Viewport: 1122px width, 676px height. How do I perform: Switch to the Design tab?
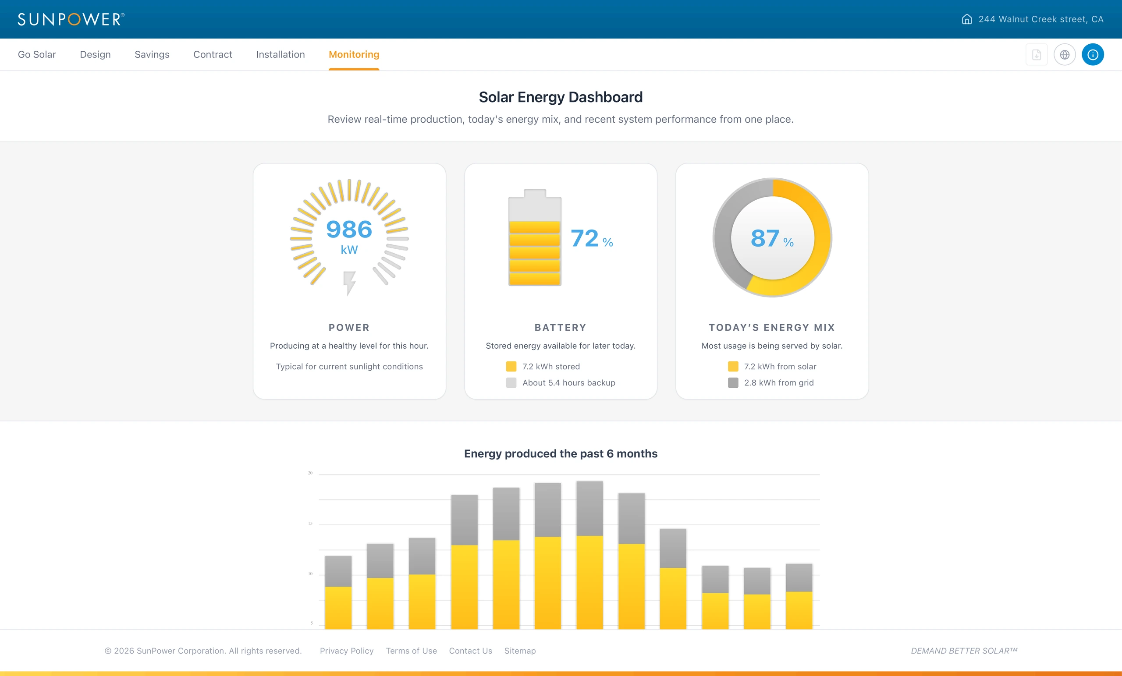click(x=95, y=55)
